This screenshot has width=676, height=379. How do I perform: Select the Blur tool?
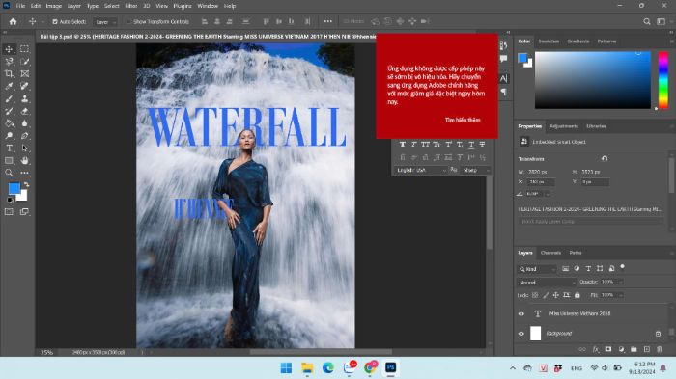coord(24,123)
